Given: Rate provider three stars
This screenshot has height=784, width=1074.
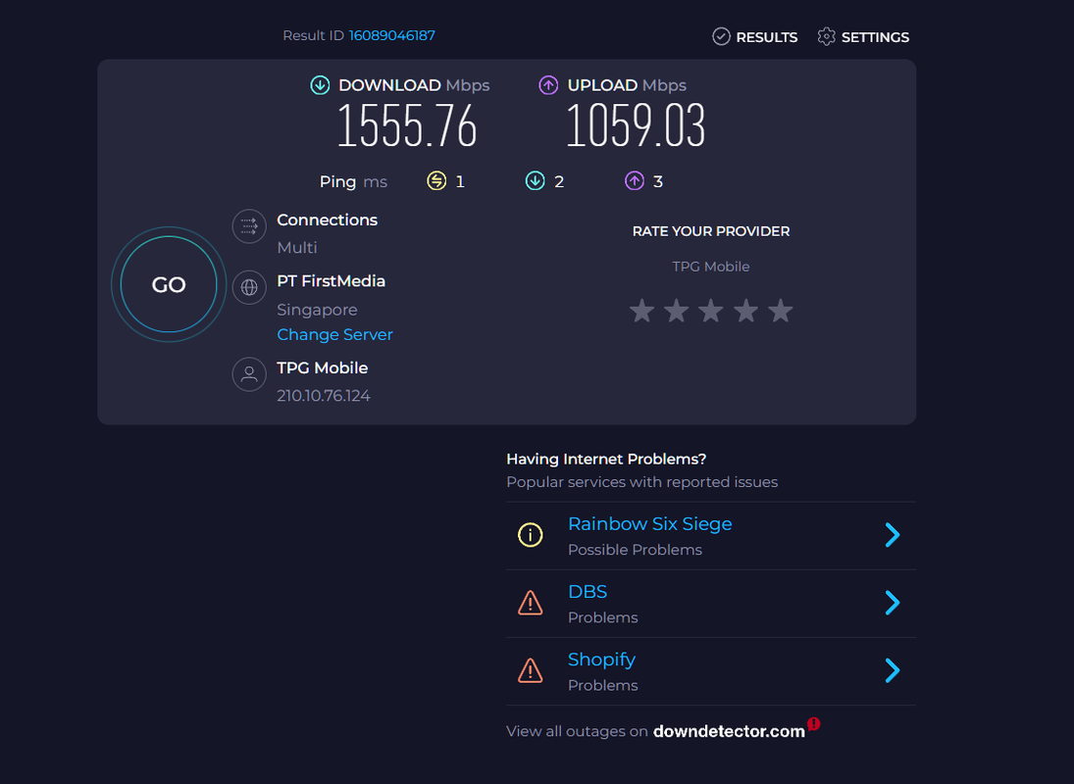Looking at the screenshot, I should [711, 311].
